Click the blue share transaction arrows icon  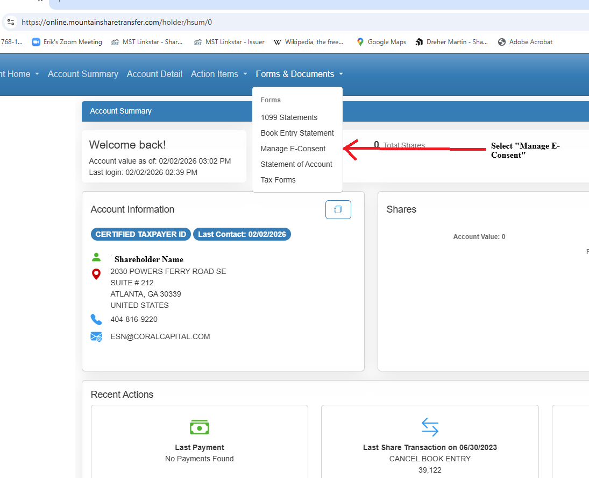coord(430,427)
